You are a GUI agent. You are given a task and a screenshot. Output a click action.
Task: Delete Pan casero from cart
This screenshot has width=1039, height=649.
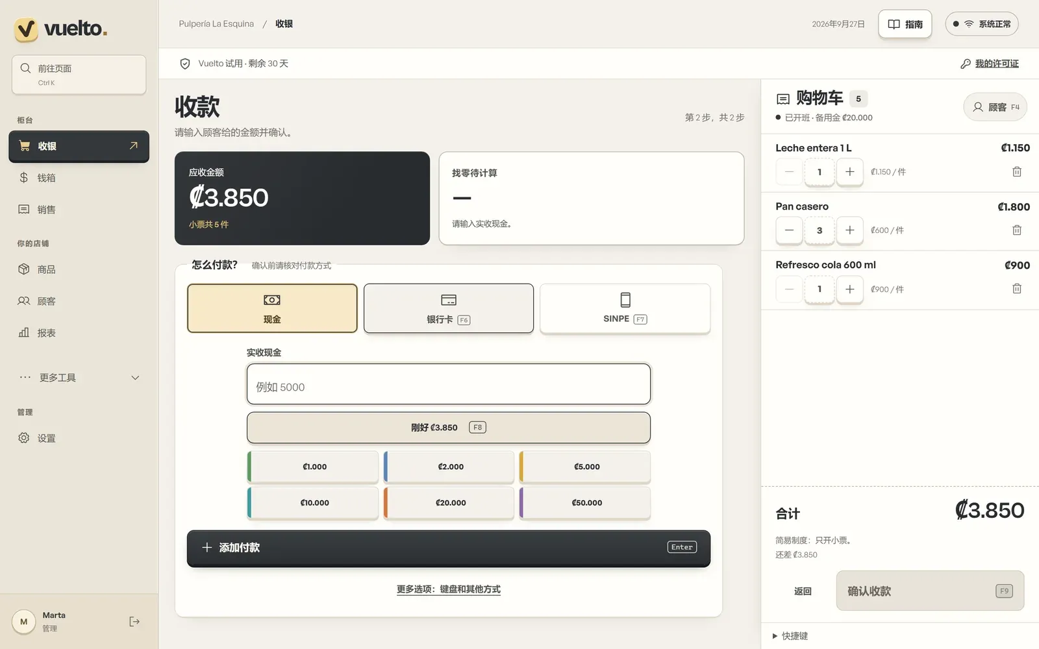[x=1017, y=230]
